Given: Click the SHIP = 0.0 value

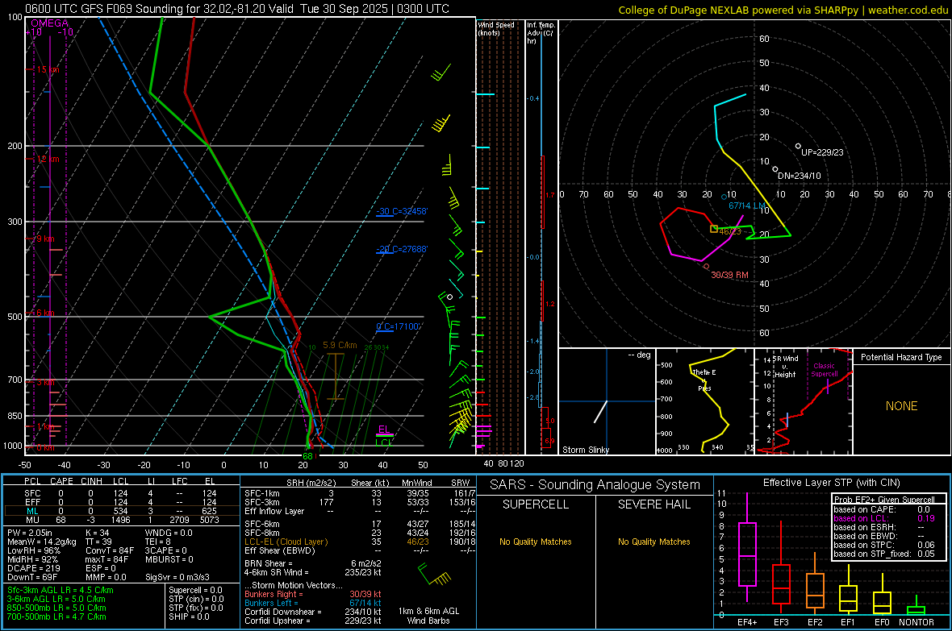Looking at the screenshot, I should [189, 616].
